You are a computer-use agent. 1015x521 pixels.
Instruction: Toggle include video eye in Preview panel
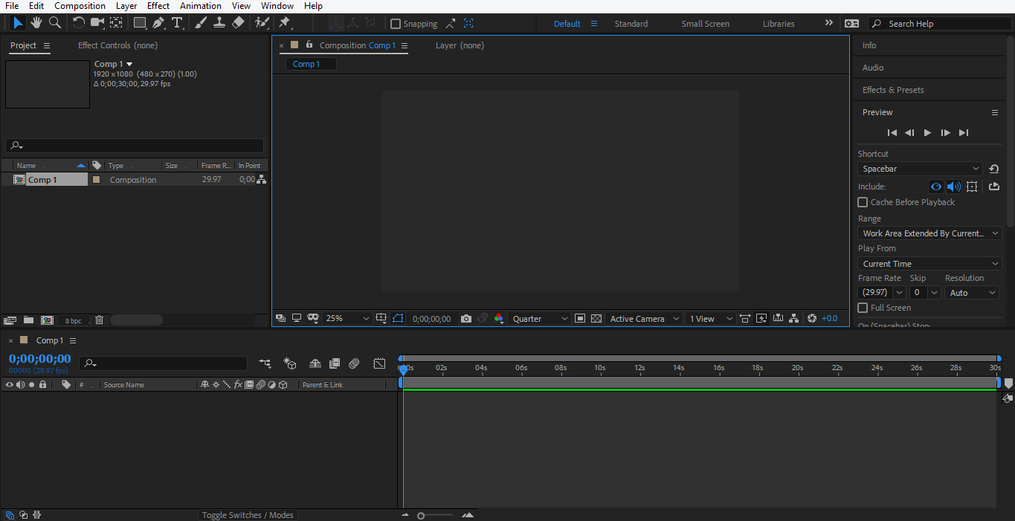pyautogui.click(x=936, y=187)
